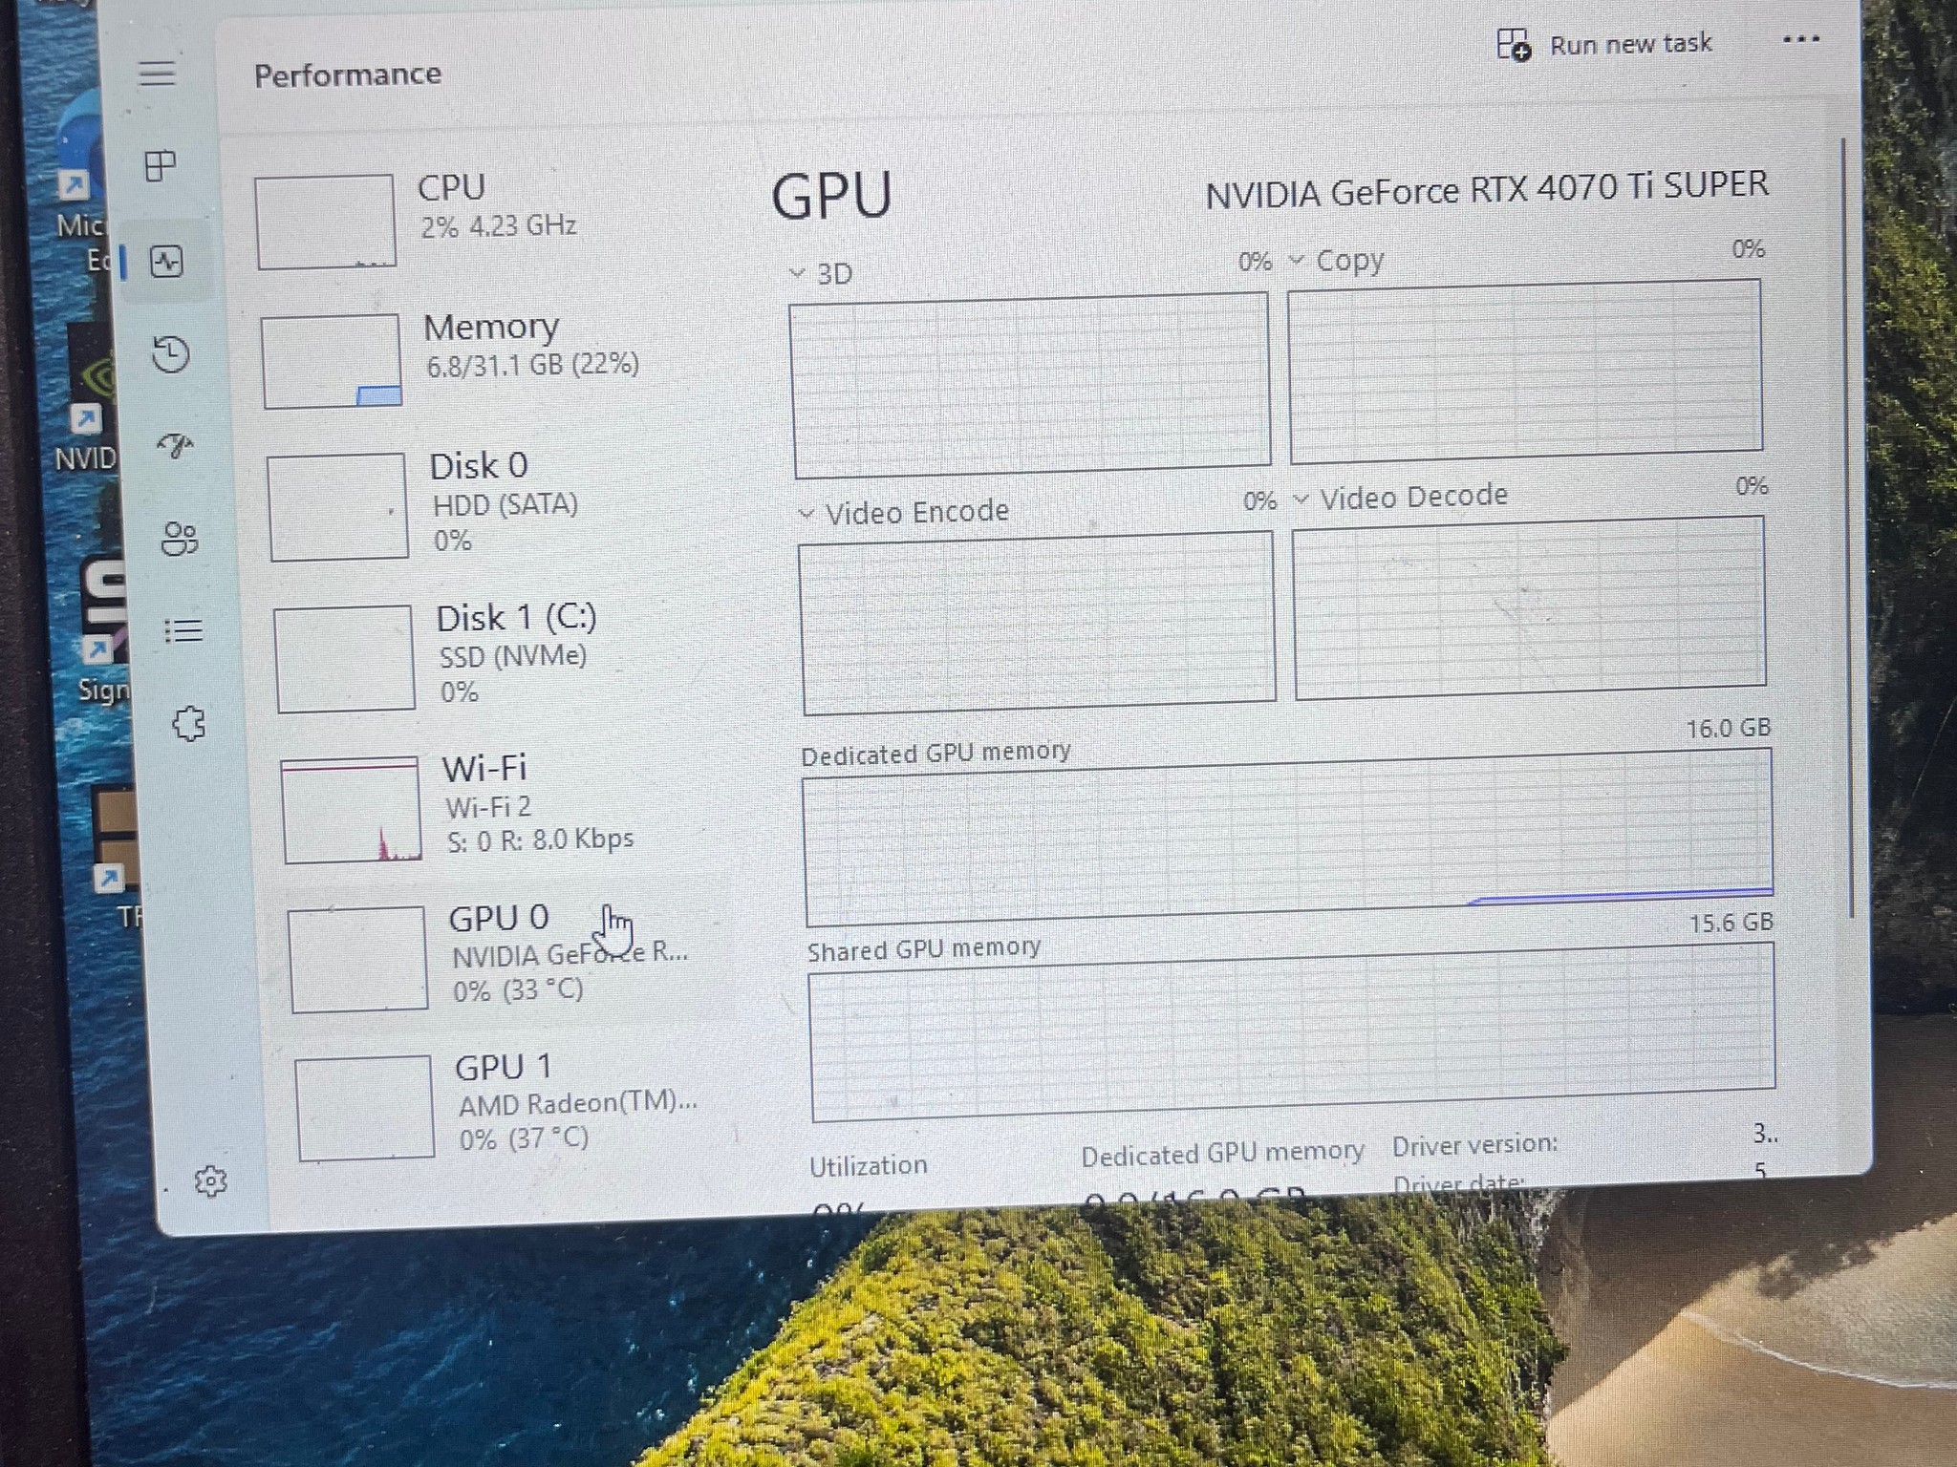1957x1467 pixels.
Task: Open Task Manager settings gear
Action: coord(210,1181)
